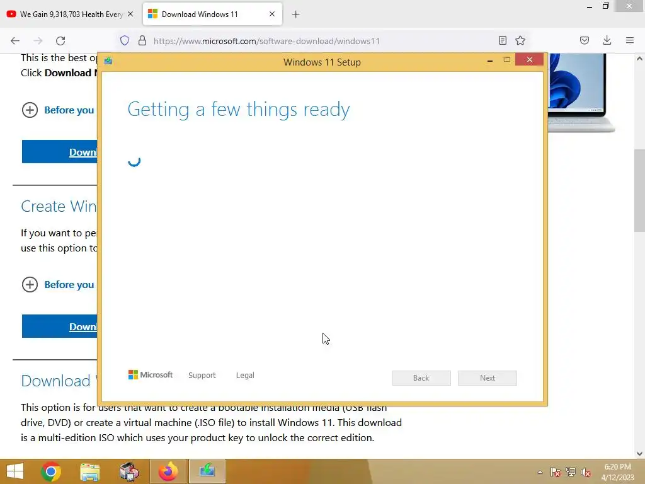This screenshot has width=645, height=484.
Task: Click the Back button in Setup
Action: (421, 378)
